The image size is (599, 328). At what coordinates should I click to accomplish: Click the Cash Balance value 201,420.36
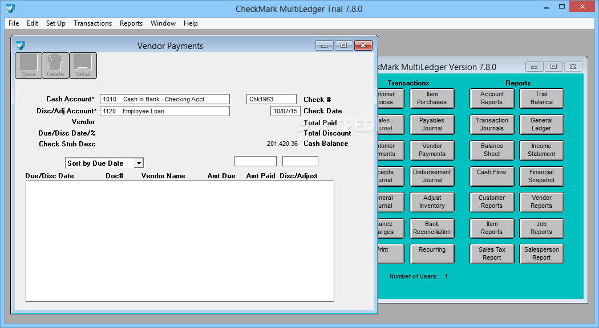[x=282, y=144]
